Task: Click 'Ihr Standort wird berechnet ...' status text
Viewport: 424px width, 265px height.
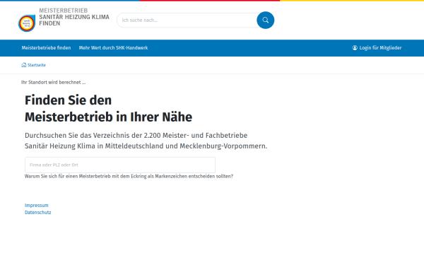Action: click(x=53, y=82)
